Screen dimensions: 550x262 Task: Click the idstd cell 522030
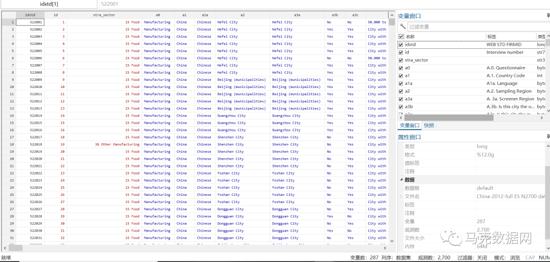tap(30, 230)
